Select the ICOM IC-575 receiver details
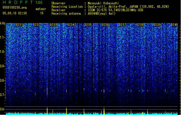Image resolution: width=181 pixels, height=115 pixels. [115, 10]
